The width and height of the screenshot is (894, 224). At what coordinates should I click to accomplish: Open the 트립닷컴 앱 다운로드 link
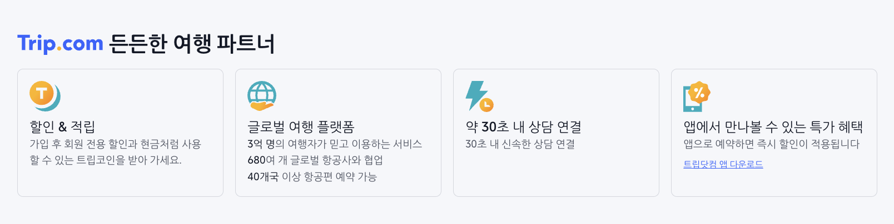point(723,164)
